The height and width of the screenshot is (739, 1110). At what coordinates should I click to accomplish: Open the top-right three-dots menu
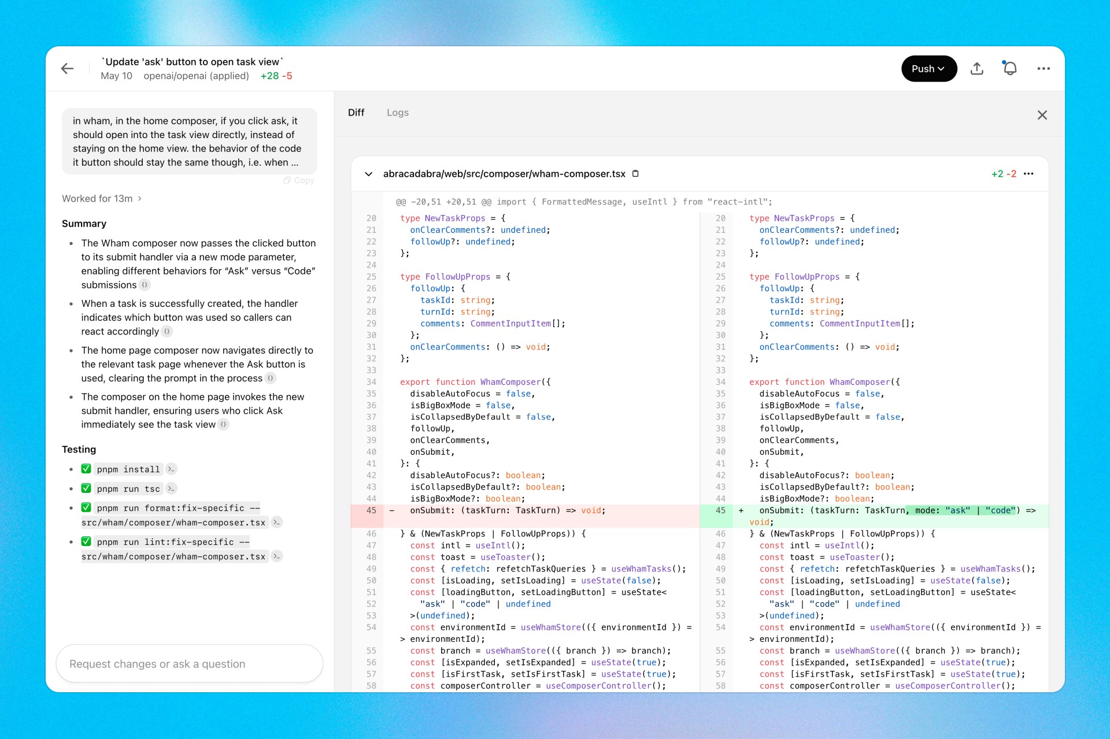point(1043,69)
